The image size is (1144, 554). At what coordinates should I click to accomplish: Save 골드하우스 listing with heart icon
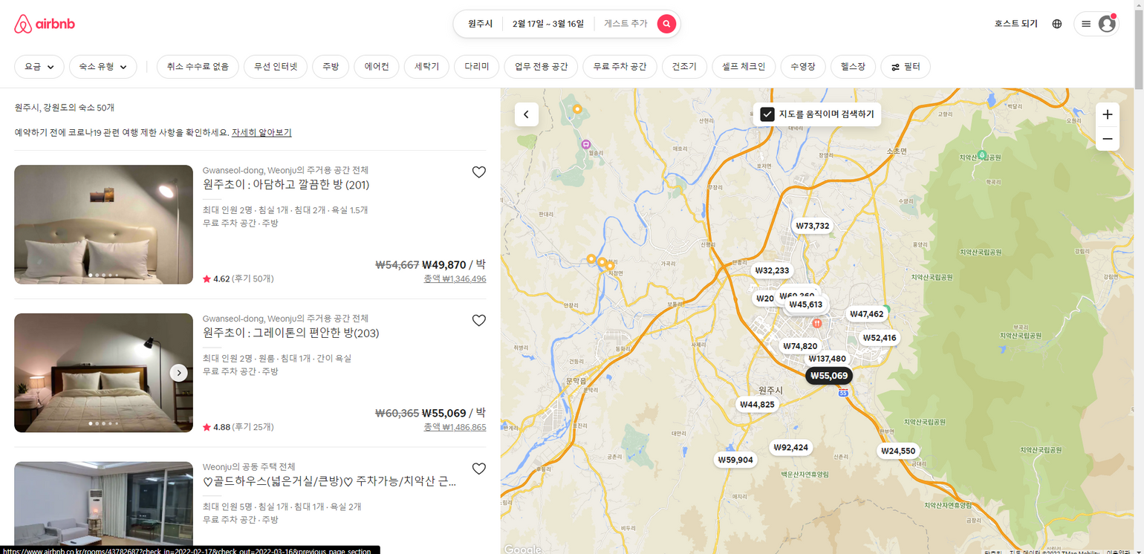click(x=479, y=469)
